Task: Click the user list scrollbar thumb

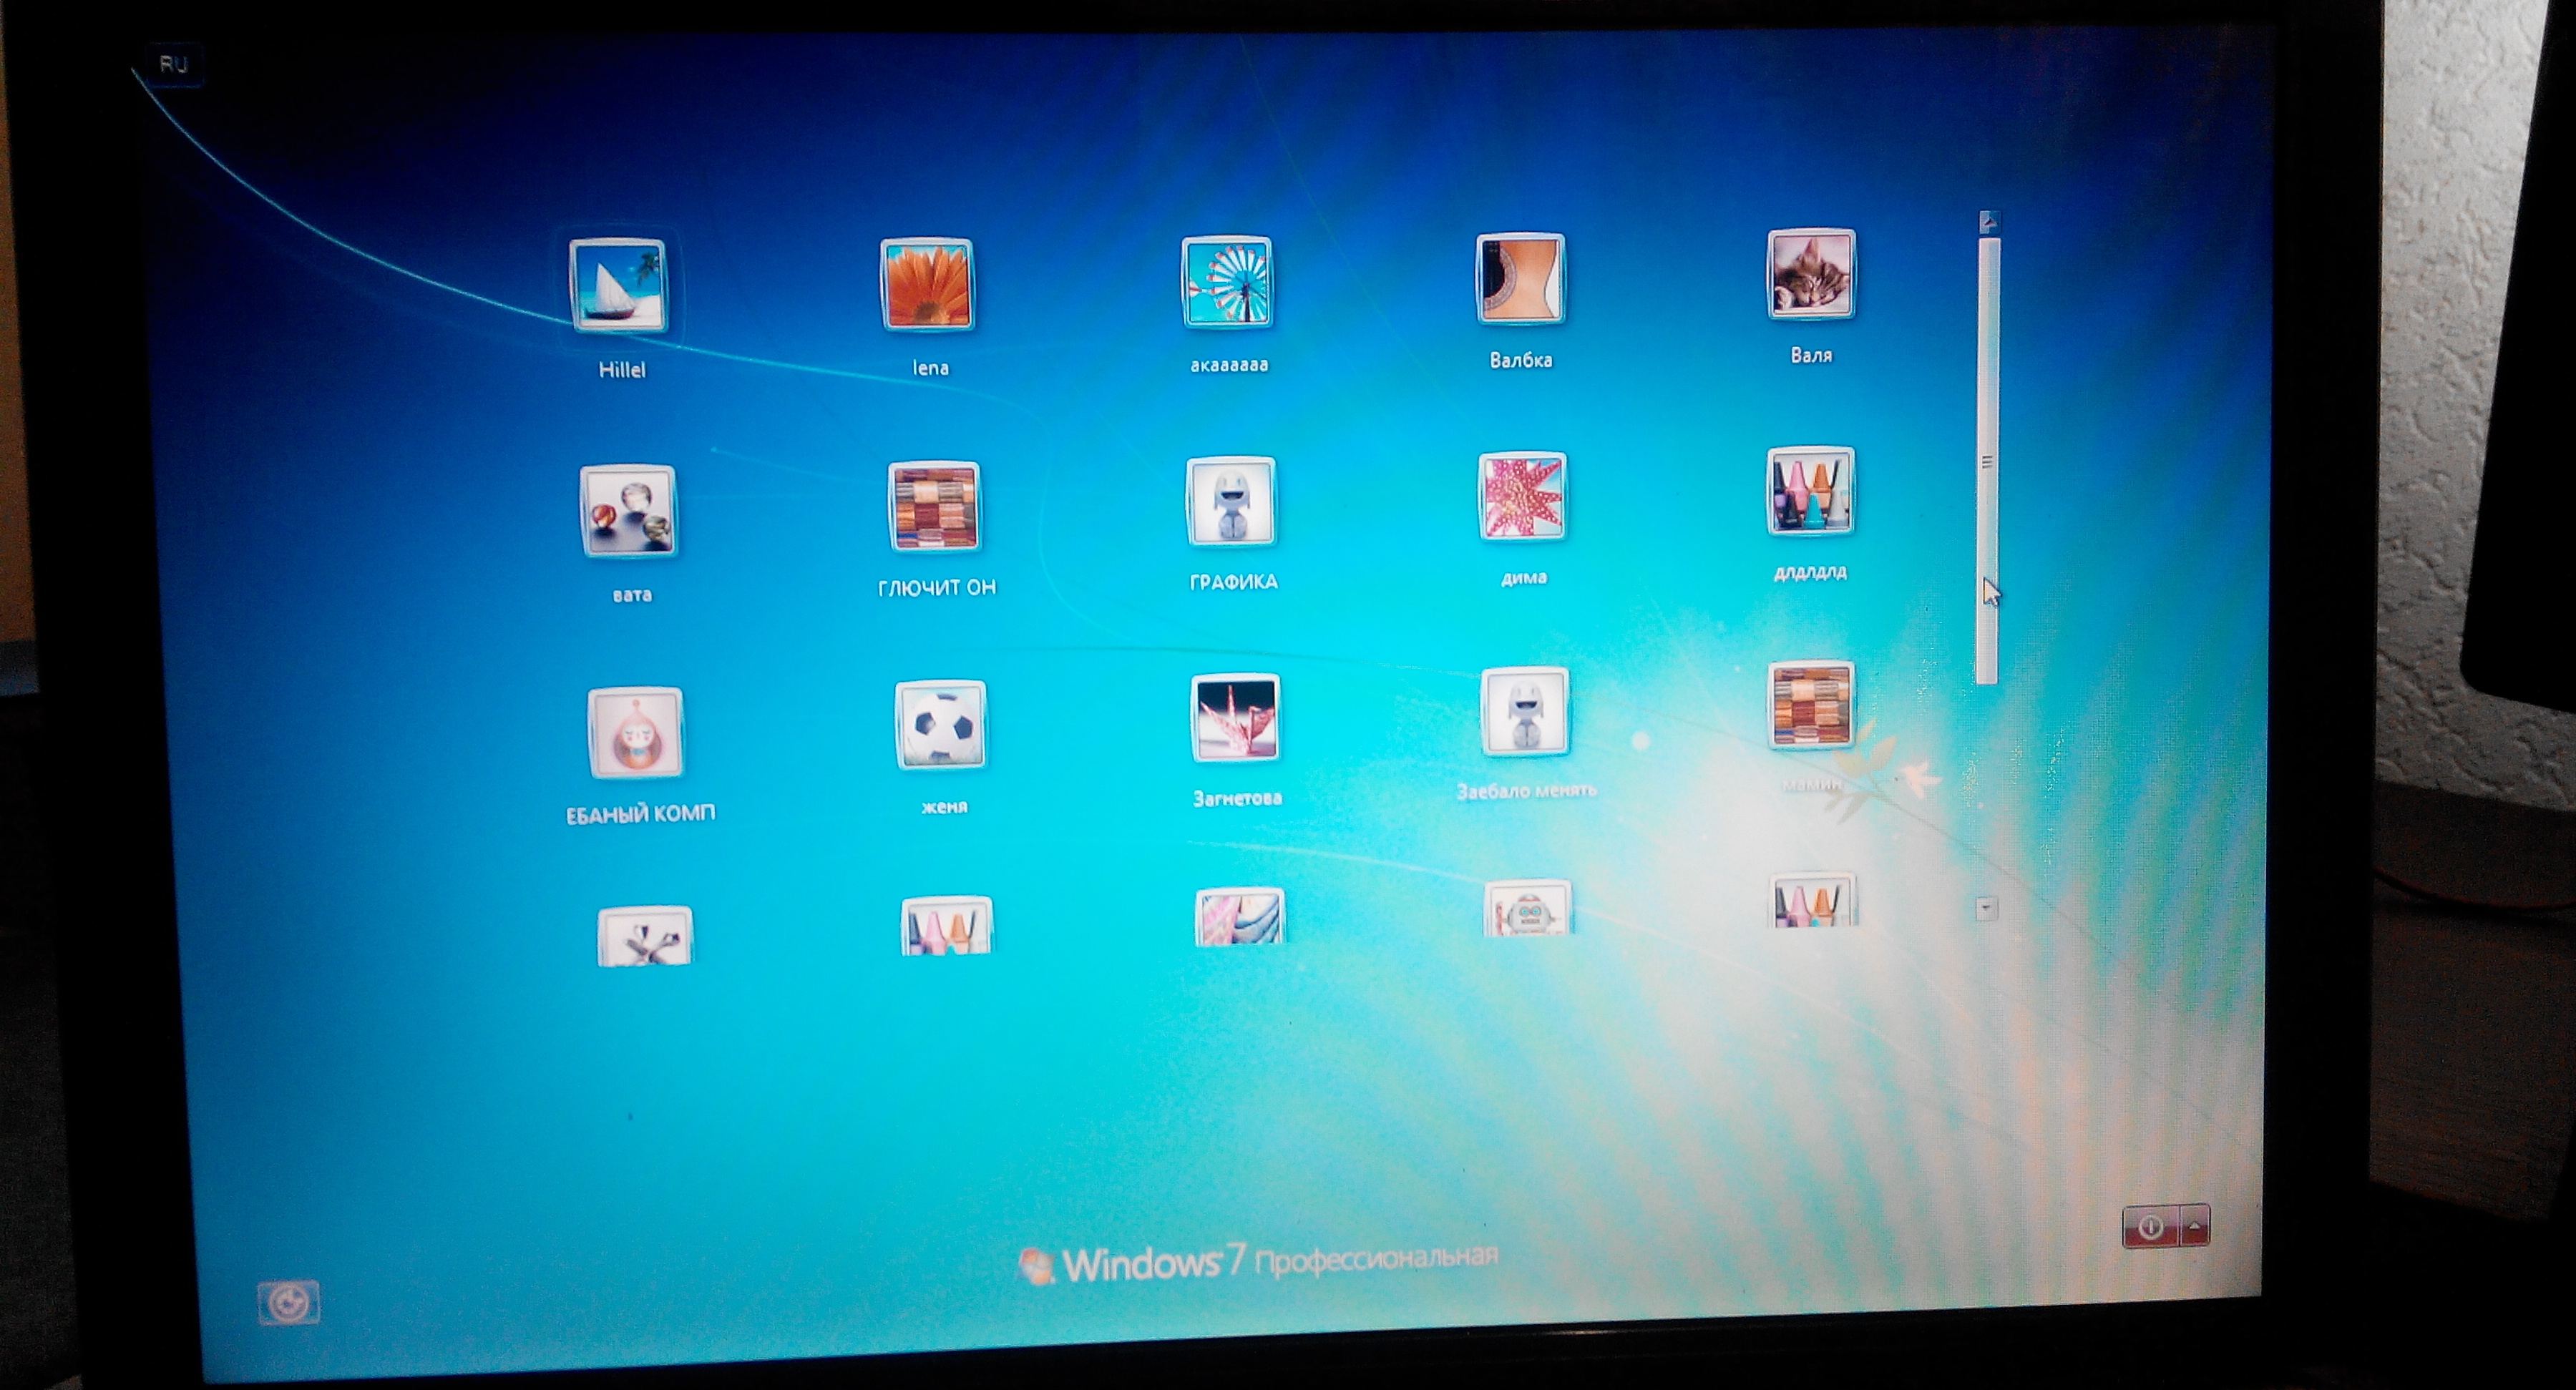Action: pyautogui.click(x=1988, y=461)
